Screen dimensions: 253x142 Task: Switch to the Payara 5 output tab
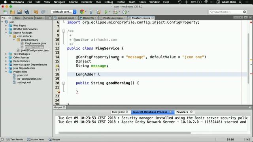tap(182, 112)
